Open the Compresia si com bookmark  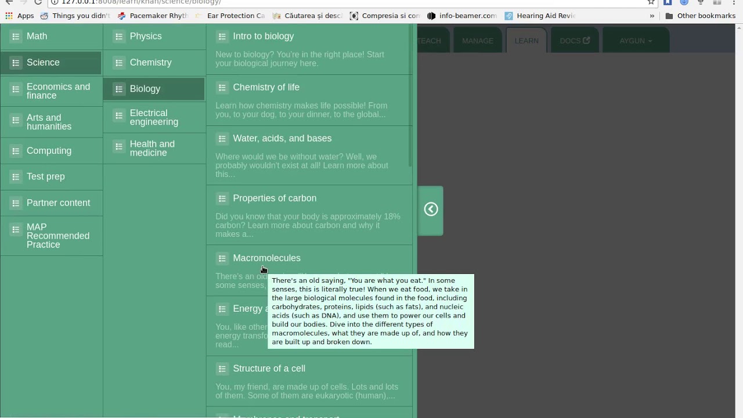[385, 16]
